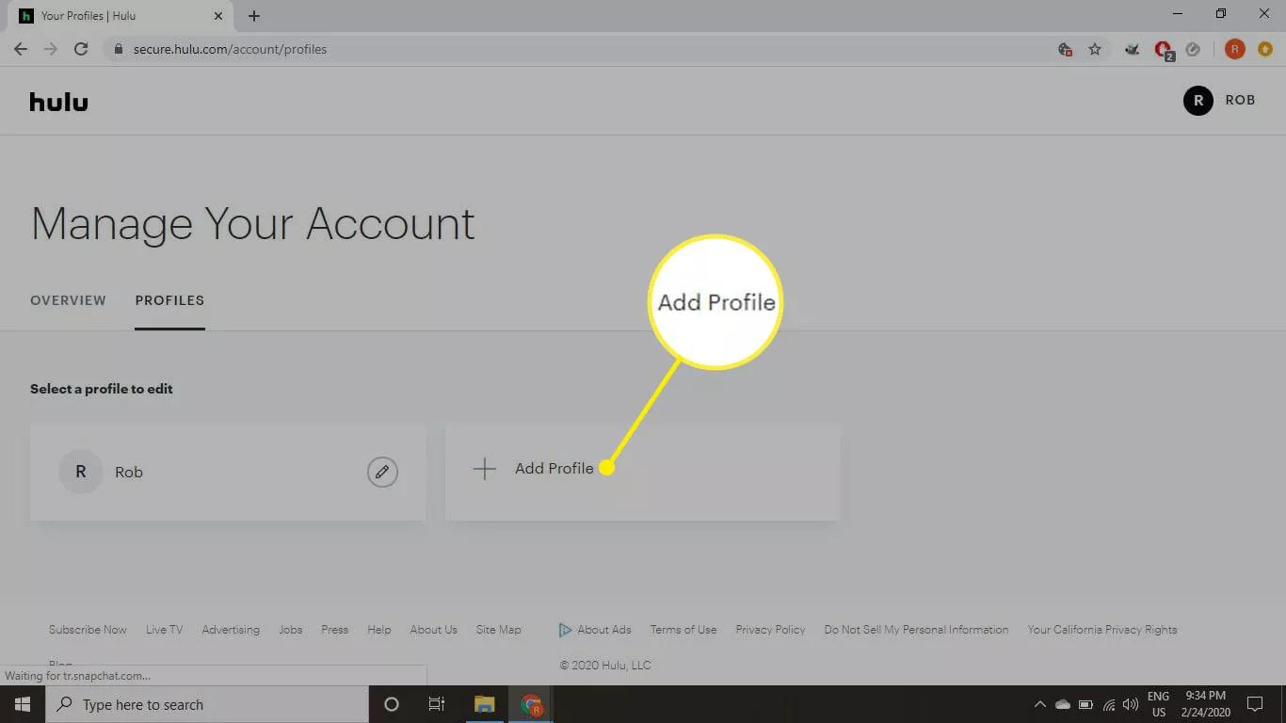This screenshot has height=723, width=1286.
Task: Click the Windows Start button
Action: pos(23,704)
